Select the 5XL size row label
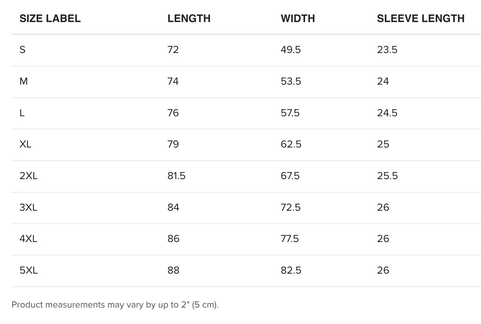The height and width of the screenshot is (324, 481). (29, 270)
